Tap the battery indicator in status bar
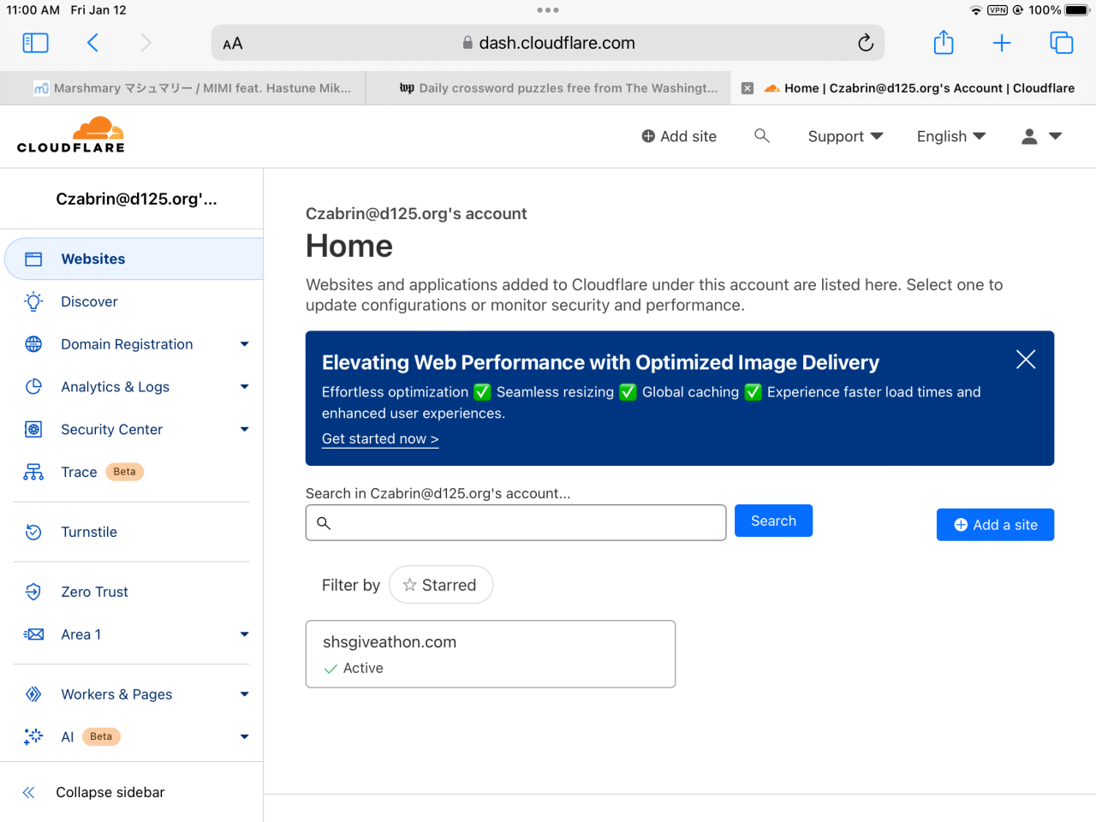This screenshot has height=822, width=1096. (x=1076, y=10)
